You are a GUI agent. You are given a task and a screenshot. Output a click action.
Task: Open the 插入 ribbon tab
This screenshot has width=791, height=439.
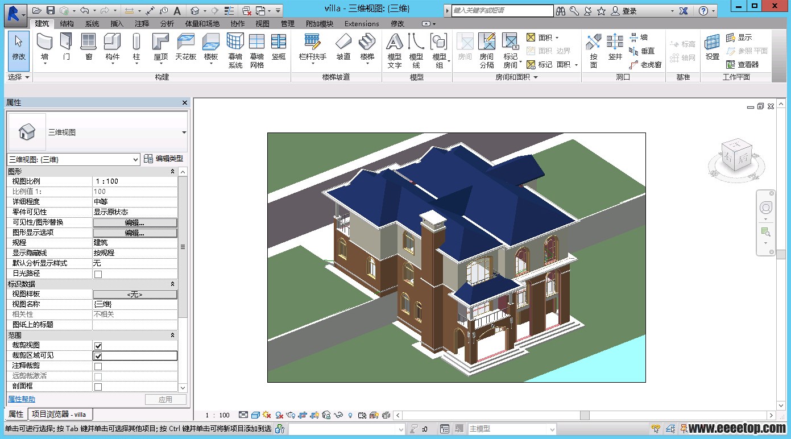coord(117,23)
